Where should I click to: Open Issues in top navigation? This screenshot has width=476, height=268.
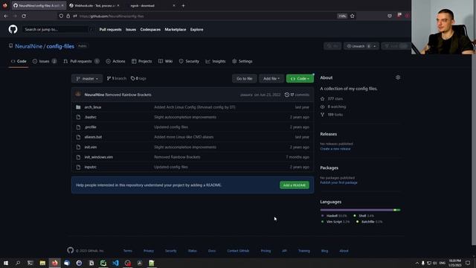pyautogui.click(x=131, y=30)
